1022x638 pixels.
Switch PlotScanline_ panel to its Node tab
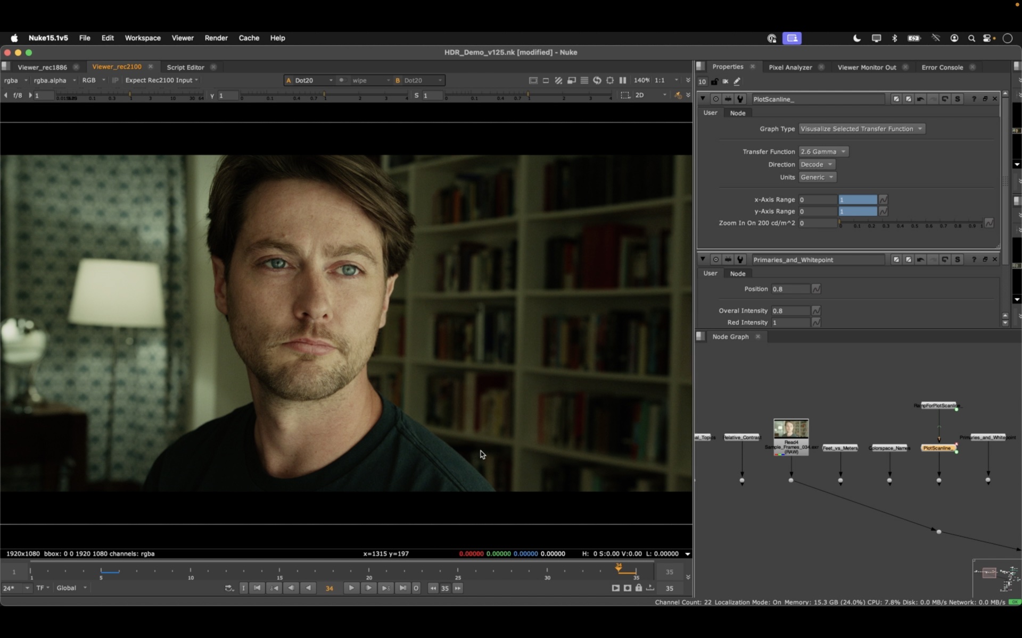(x=738, y=113)
